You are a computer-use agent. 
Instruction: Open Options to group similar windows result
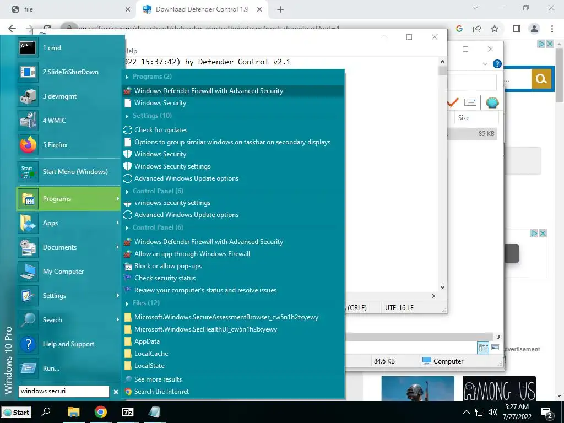point(233,142)
